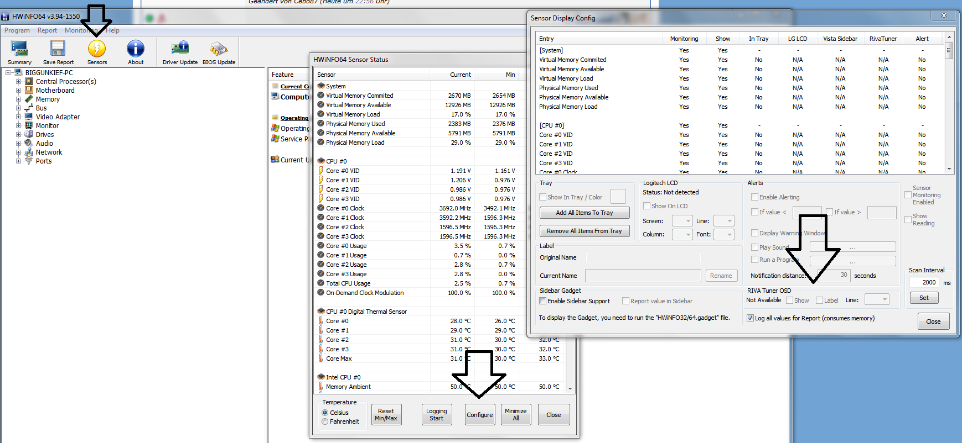The image size is (962, 443).
Task: Toggle Show In Tray / Color checkbox
Action: click(543, 197)
